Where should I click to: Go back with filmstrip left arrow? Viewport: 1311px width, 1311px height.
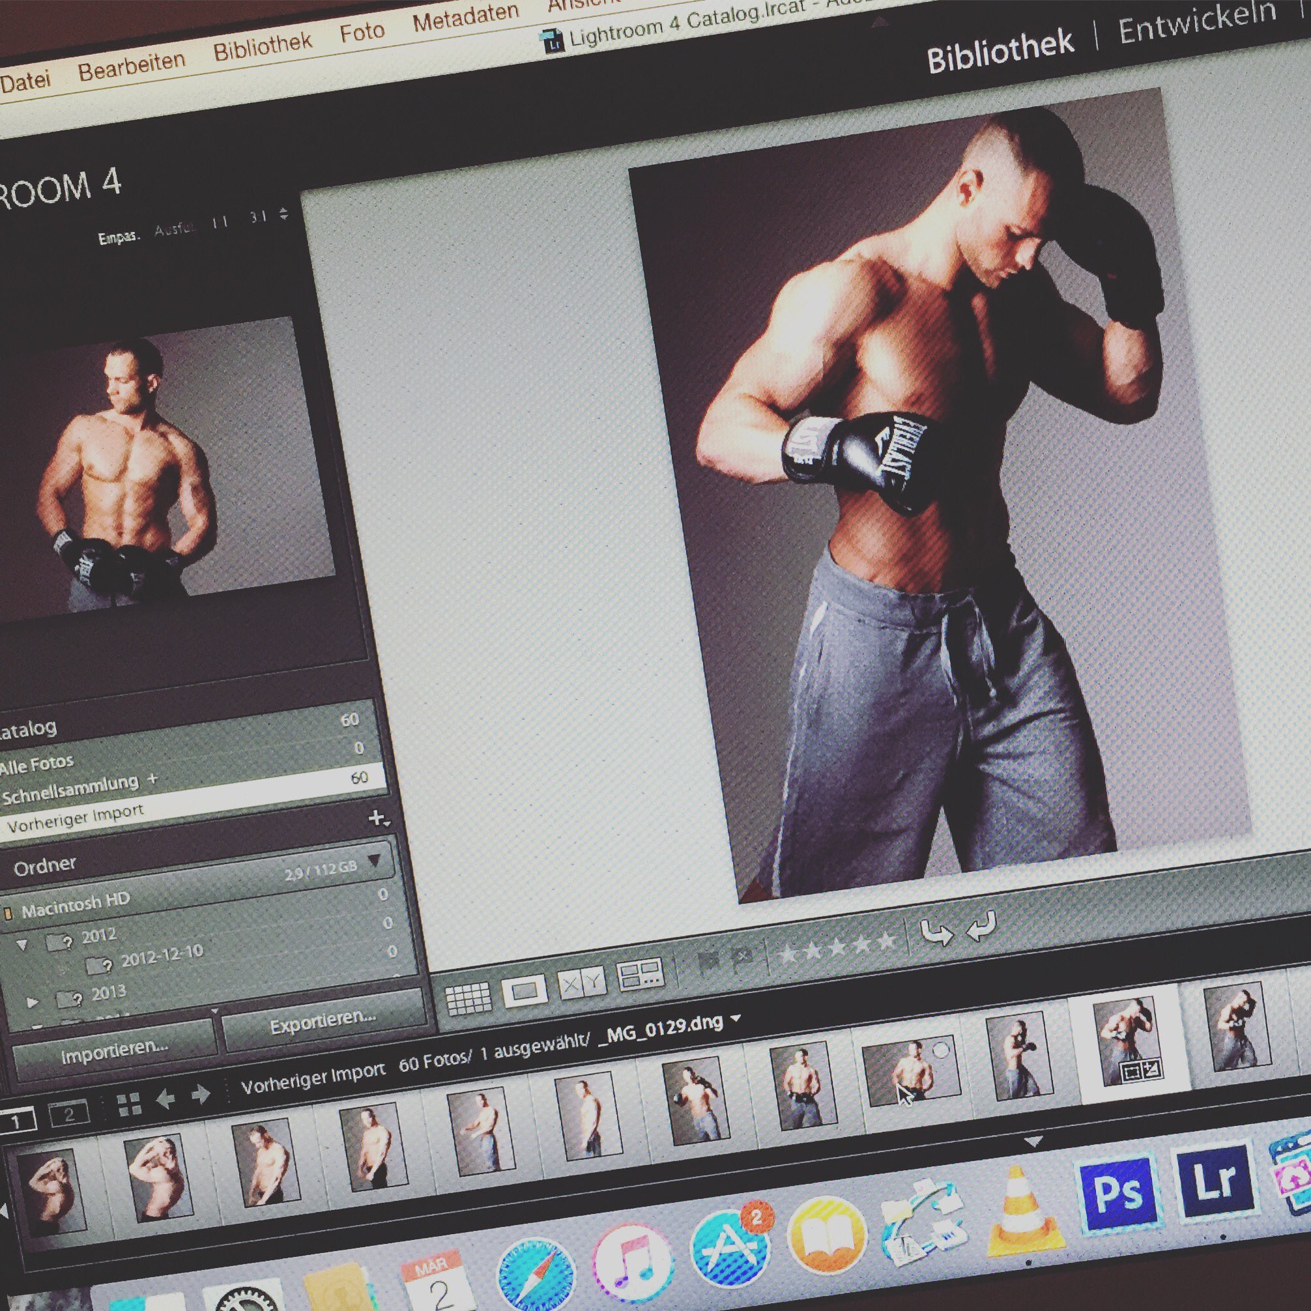click(x=166, y=1099)
